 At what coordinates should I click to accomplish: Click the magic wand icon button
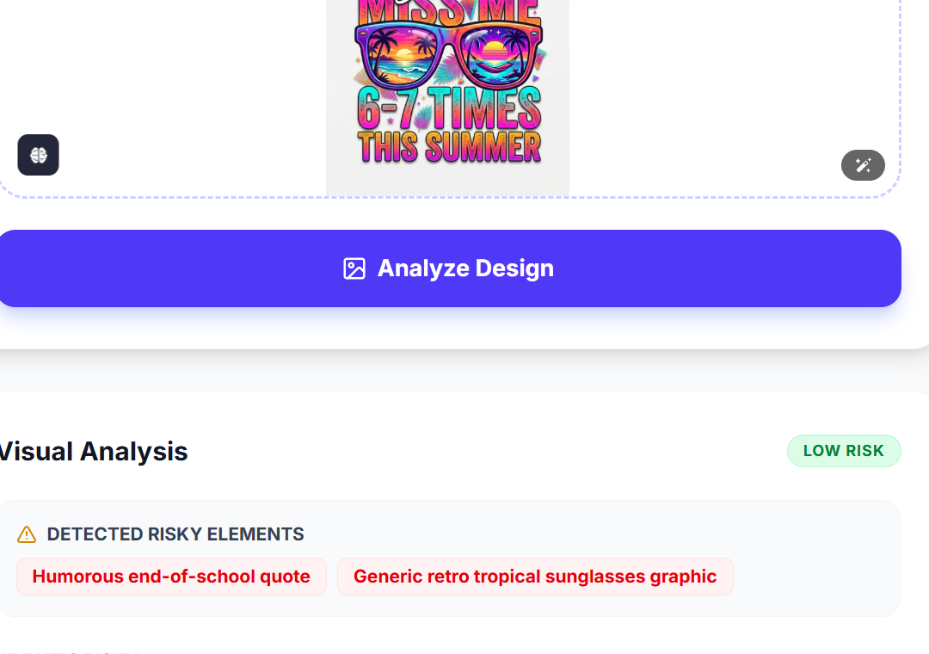pos(863,165)
